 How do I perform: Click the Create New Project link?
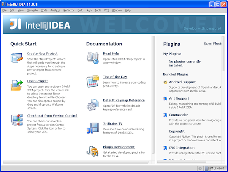pos(43,54)
